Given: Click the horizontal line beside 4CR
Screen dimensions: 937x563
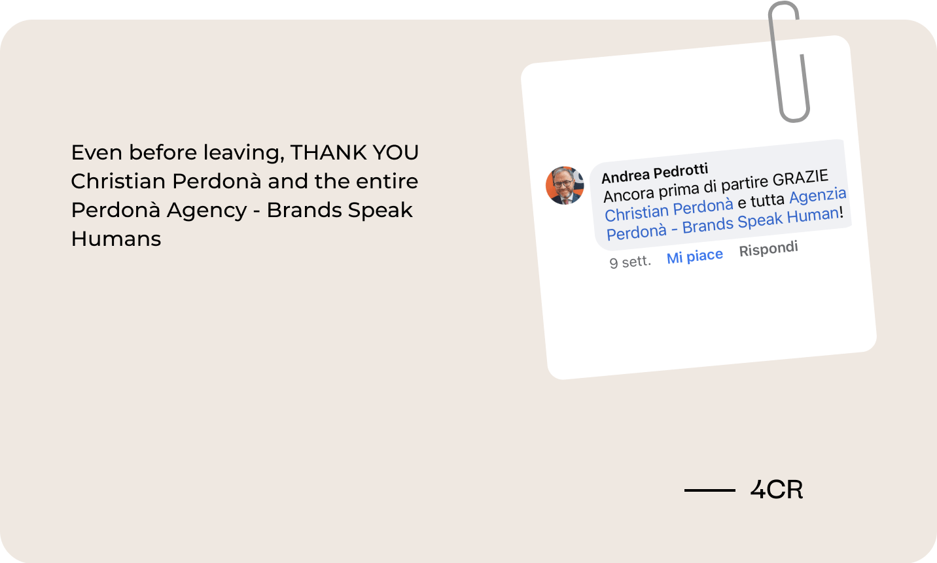Looking at the screenshot, I should [709, 490].
